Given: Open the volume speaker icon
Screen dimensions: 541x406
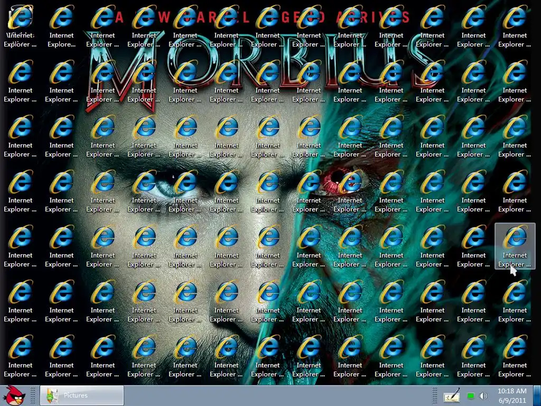Looking at the screenshot, I should point(483,396).
